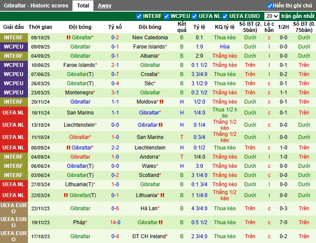Uncheck the UEFA NL filter checkbox

(x=195, y=16)
